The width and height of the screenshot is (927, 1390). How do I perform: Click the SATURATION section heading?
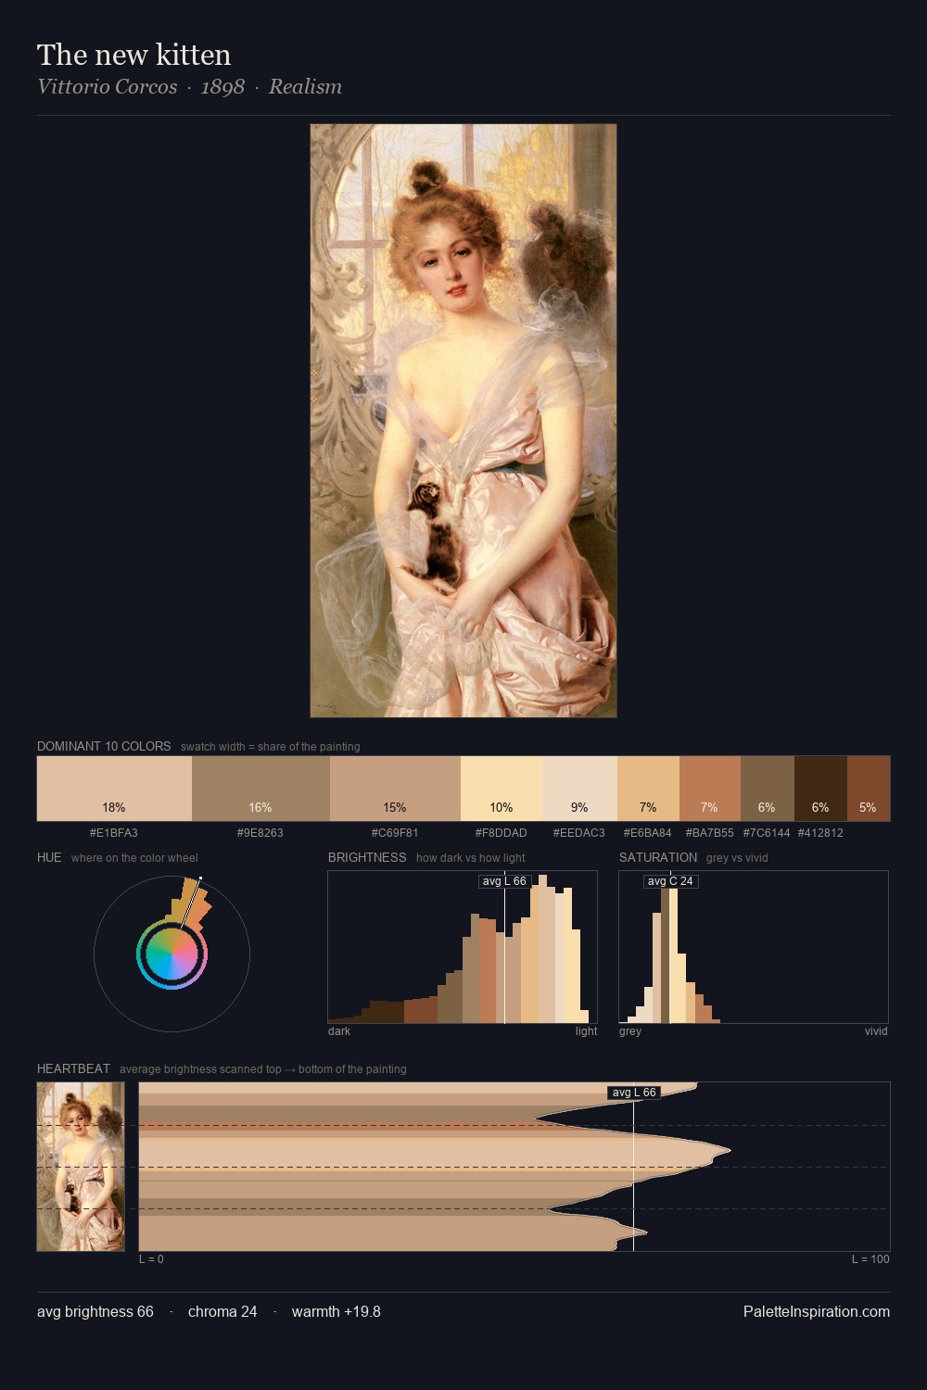tap(658, 857)
